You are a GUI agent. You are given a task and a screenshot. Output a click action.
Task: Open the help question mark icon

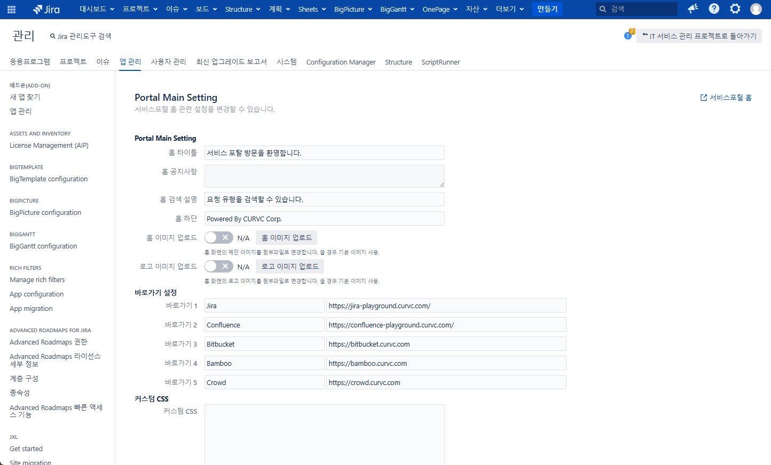(714, 9)
